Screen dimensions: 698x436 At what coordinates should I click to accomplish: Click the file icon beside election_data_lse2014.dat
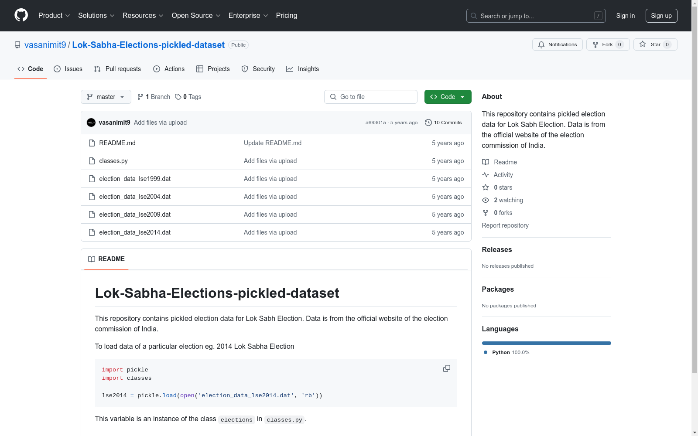click(92, 232)
